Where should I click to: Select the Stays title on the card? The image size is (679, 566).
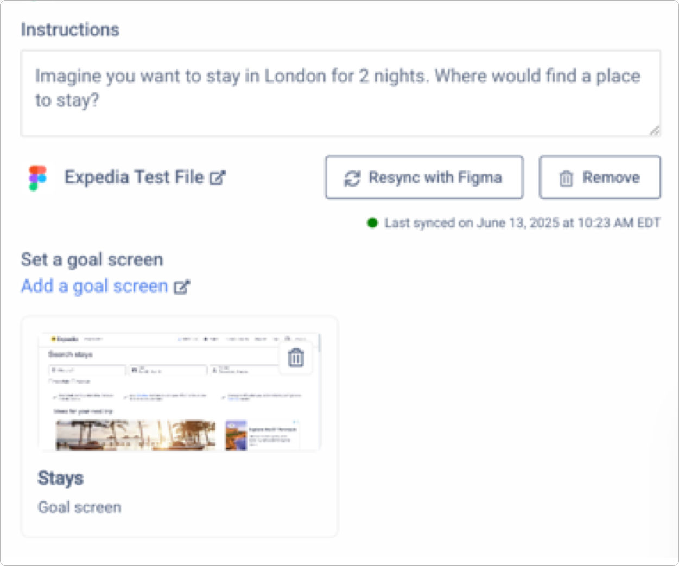point(61,479)
